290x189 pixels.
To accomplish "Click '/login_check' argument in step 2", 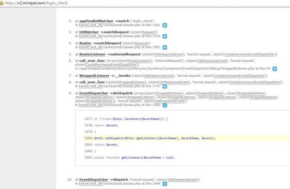I will 142,21.
